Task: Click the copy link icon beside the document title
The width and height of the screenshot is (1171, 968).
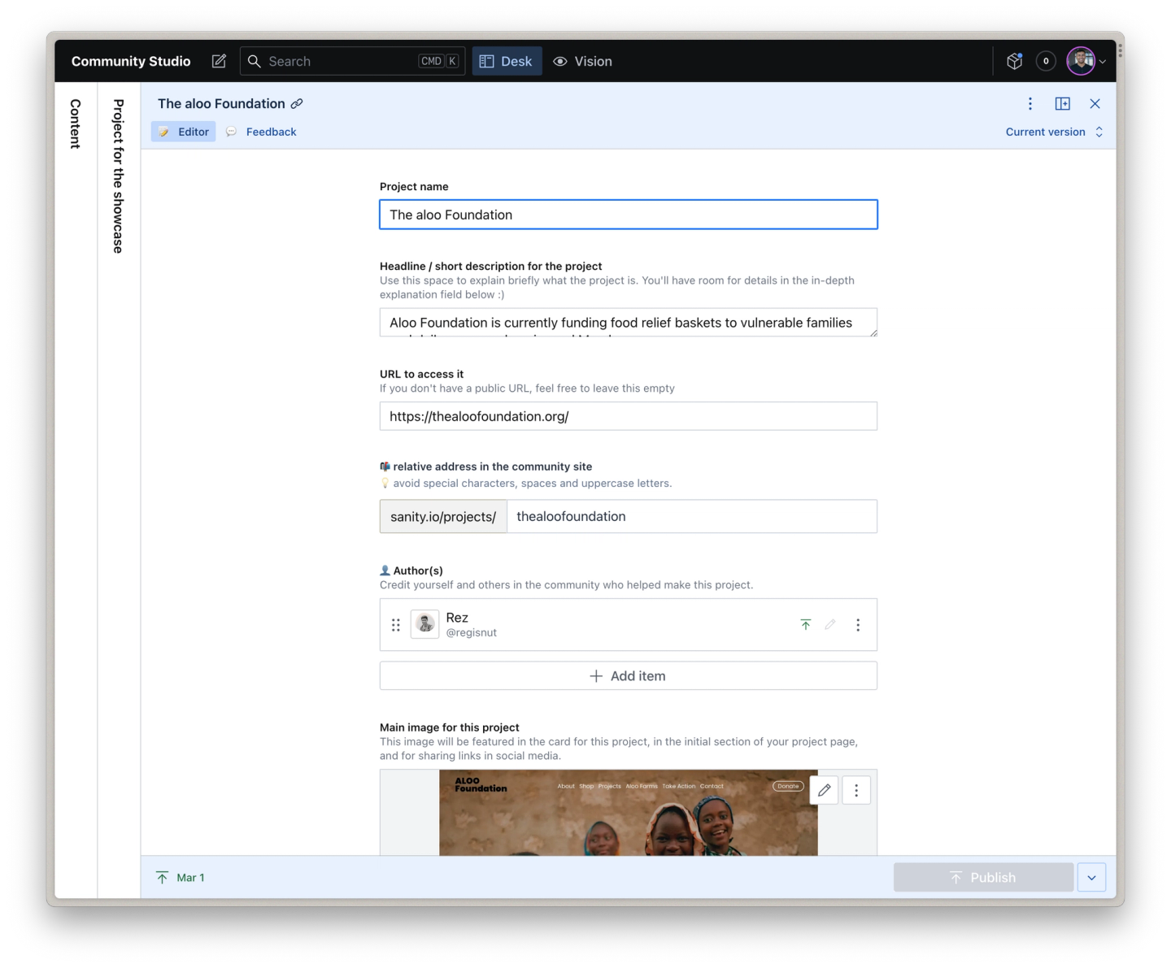Action: click(x=298, y=103)
